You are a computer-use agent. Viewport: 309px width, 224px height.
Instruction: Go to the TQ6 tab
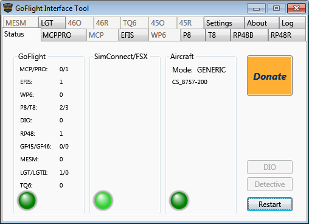[134, 23]
